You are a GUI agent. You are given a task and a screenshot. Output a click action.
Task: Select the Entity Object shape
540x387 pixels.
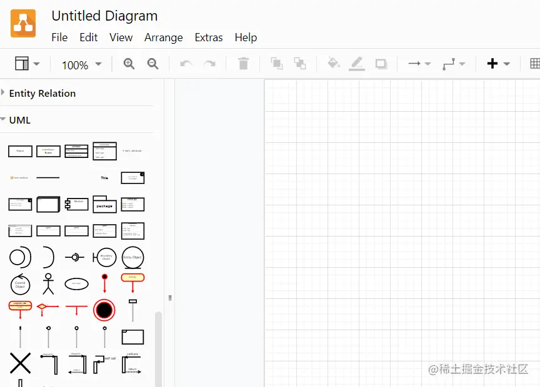pos(132,257)
